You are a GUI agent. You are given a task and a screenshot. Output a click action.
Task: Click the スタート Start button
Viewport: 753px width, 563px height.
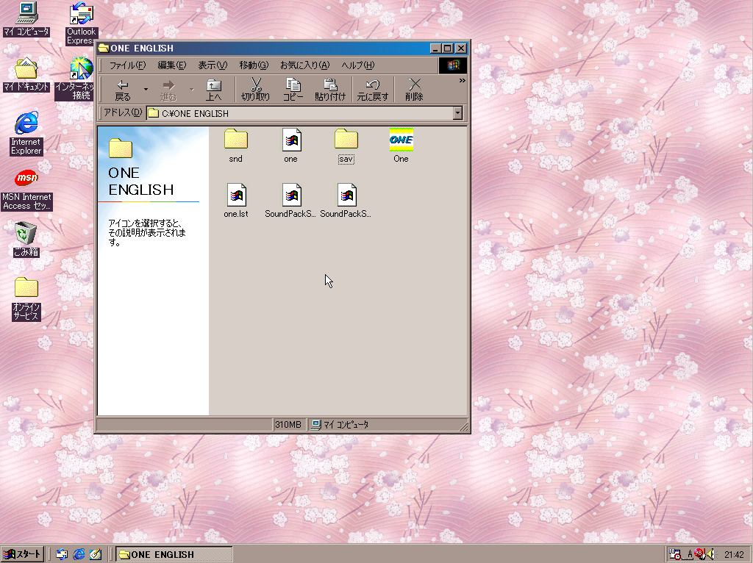click(x=22, y=554)
